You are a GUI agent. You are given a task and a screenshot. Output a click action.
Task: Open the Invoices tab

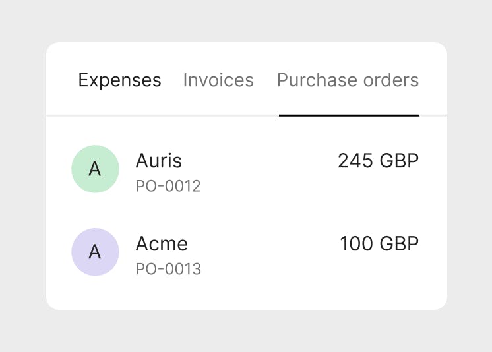click(x=218, y=80)
